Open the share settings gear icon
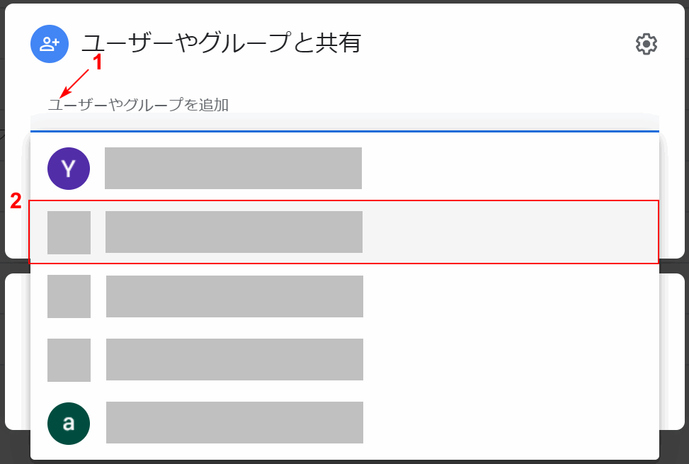This screenshot has width=689, height=464. point(646,44)
